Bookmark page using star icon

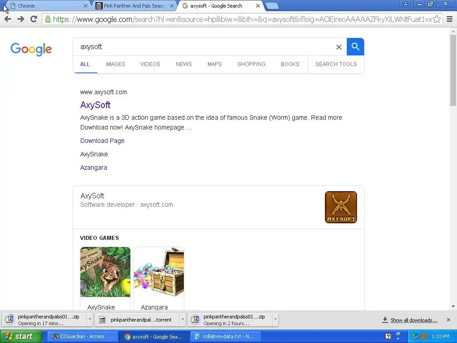point(436,19)
